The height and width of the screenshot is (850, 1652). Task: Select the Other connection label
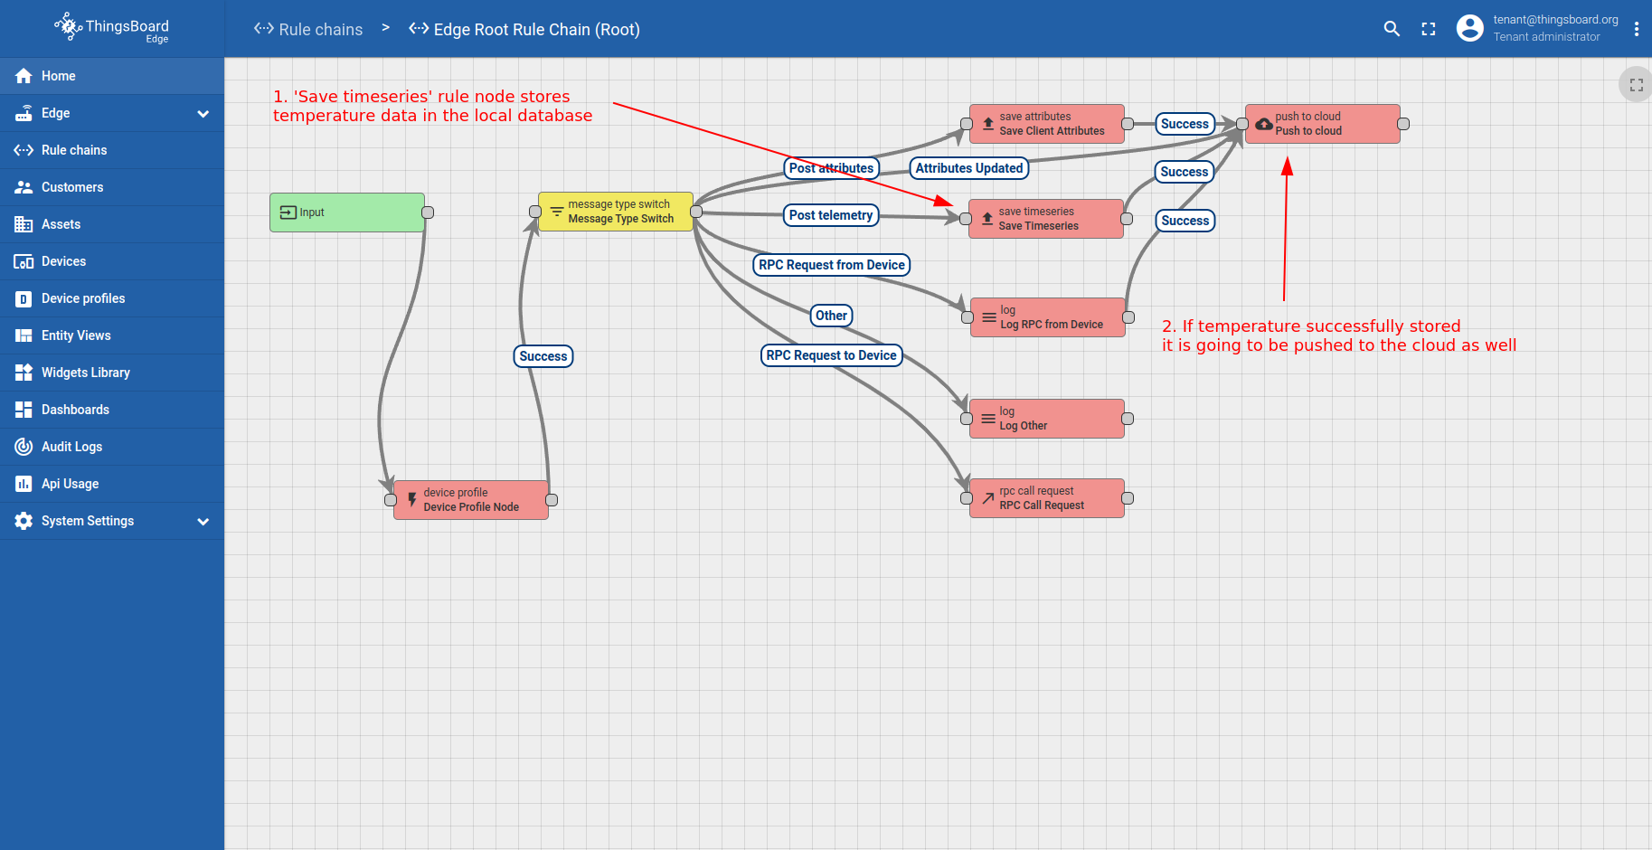(832, 316)
